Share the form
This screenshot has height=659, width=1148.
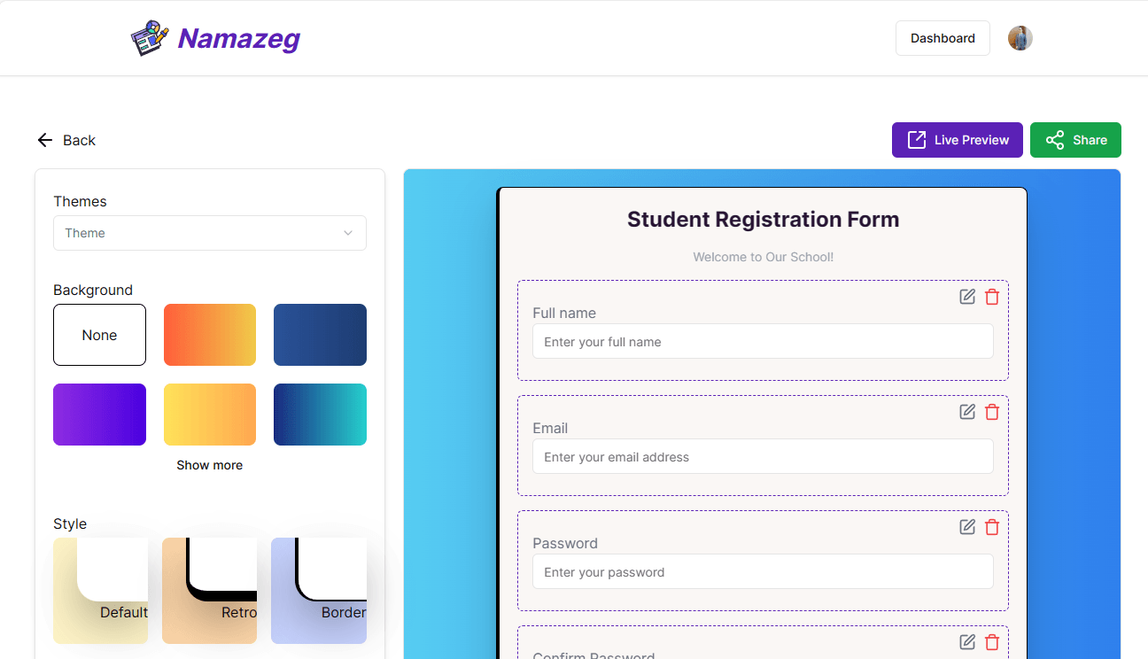[x=1075, y=140]
